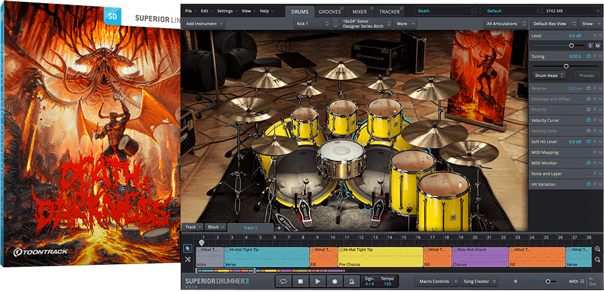Open the Reverse property menu icon
The height and width of the screenshot is (292, 604).
point(594,88)
